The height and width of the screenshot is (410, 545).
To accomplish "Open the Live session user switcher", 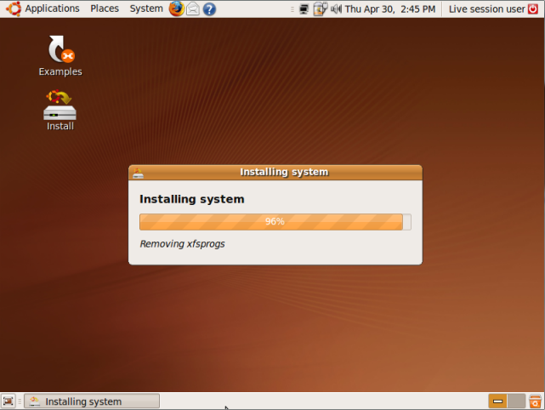I will tap(486, 9).
